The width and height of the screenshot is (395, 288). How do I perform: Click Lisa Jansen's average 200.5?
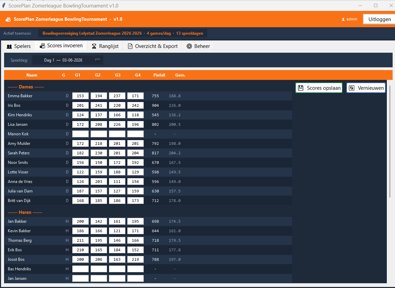point(175,124)
